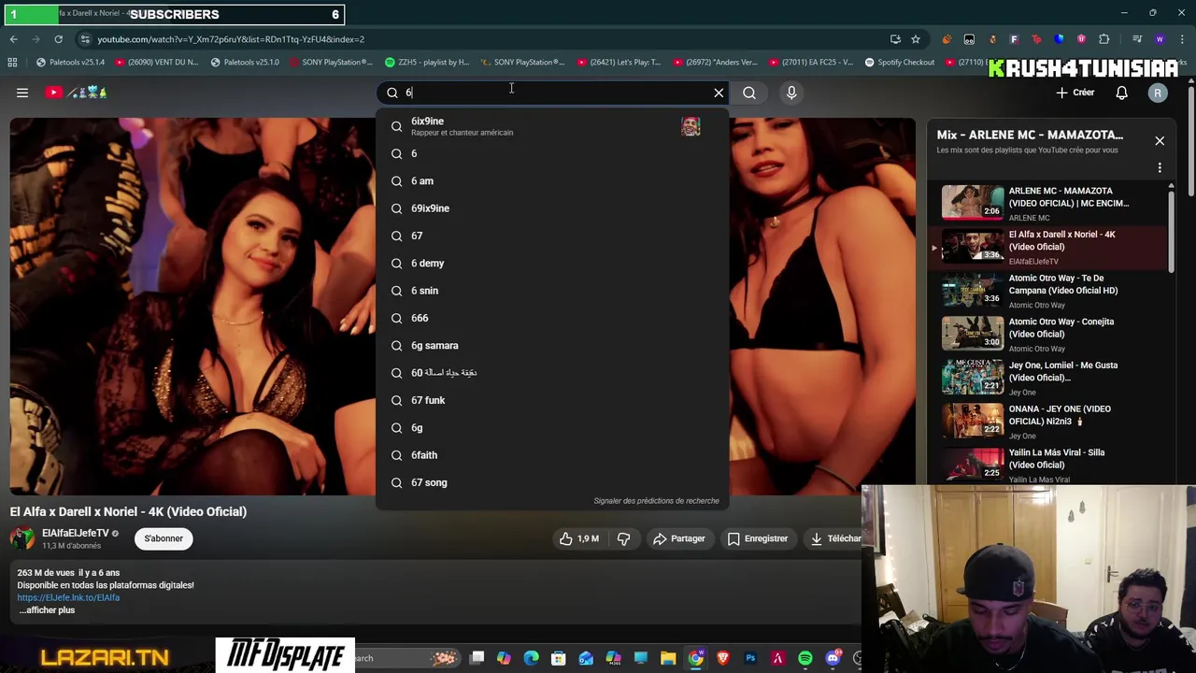This screenshot has height=673, width=1196.
Task: Run the search with the magnifier button
Action: (749, 93)
